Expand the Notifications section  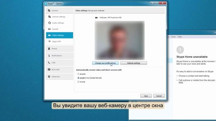59,55
